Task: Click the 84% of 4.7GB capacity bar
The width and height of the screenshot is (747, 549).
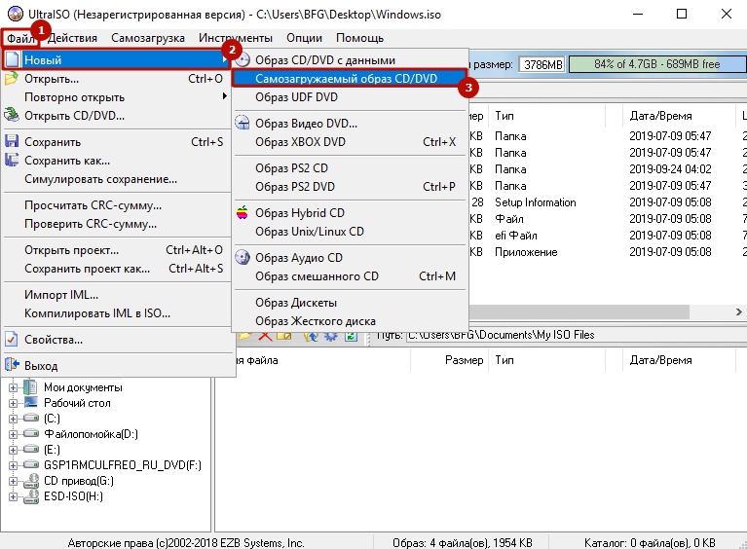Action: tap(657, 64)
